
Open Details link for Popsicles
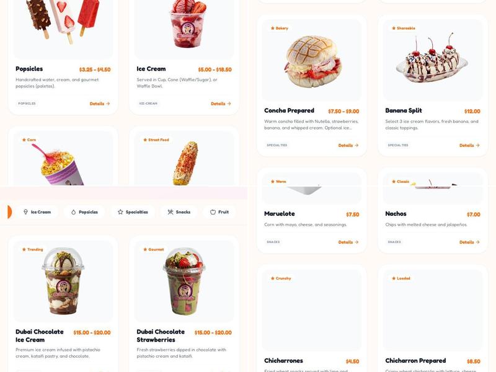click(100, 104)
